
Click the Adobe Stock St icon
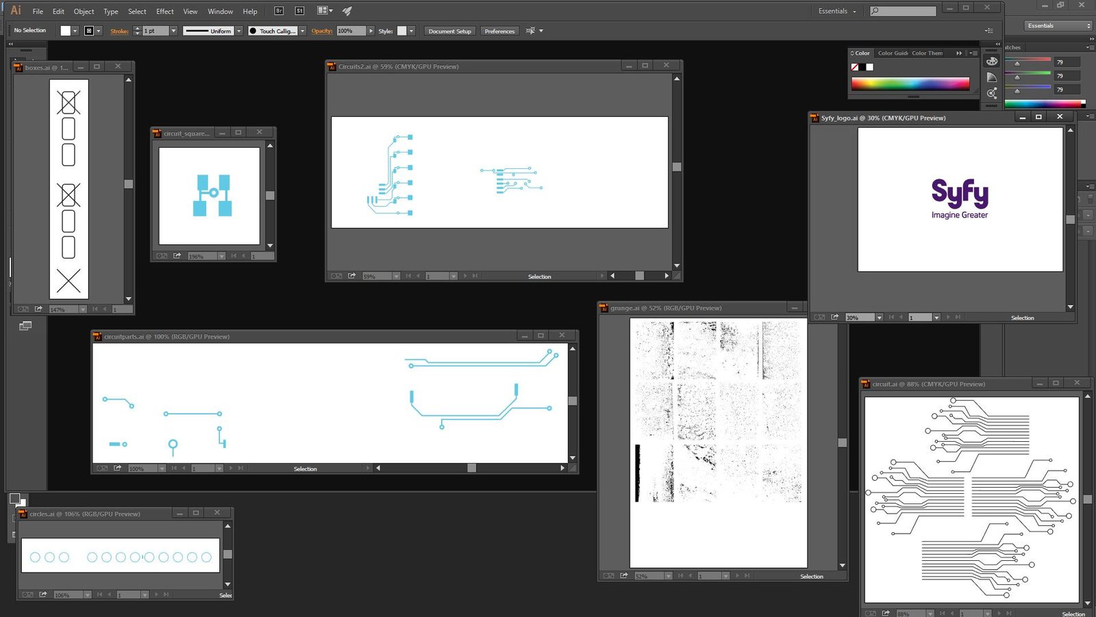click(x=299, y=11)
